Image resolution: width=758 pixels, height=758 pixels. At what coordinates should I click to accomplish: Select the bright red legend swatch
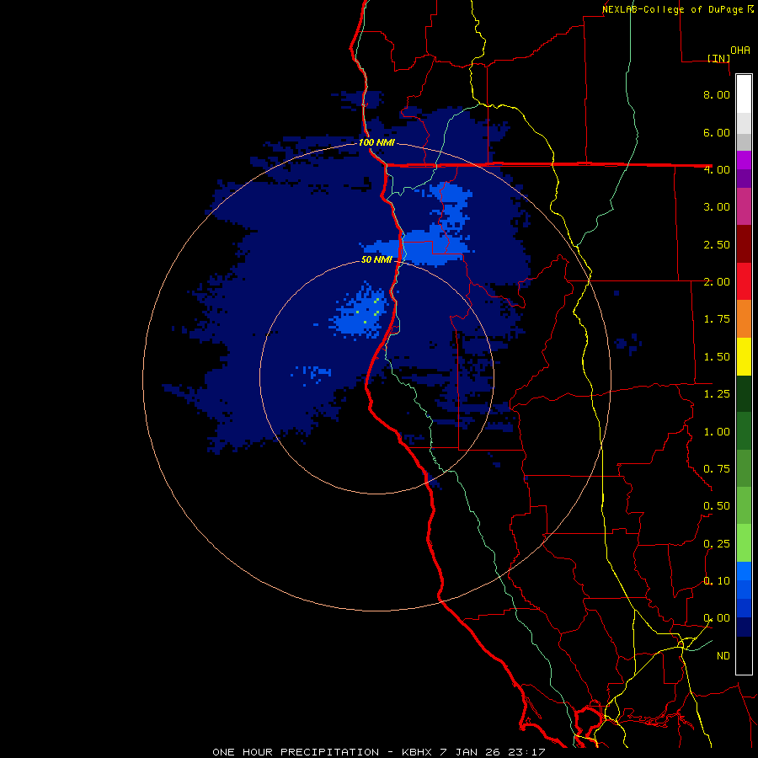(744, 281)
